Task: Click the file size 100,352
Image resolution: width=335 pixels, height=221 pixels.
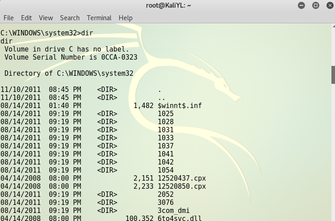Action: click(x=139, y=218)
